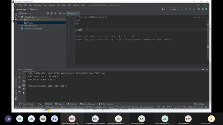Screen dimensions: 223x125
Task: Click the CRLF line separator in status bar
Action: 163,107
